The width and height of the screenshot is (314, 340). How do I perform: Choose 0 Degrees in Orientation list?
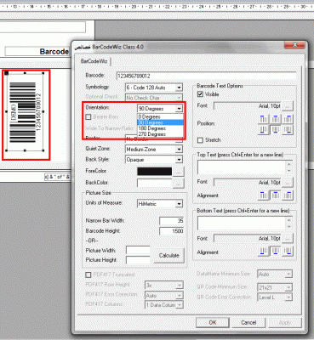(x=160, y=116)
